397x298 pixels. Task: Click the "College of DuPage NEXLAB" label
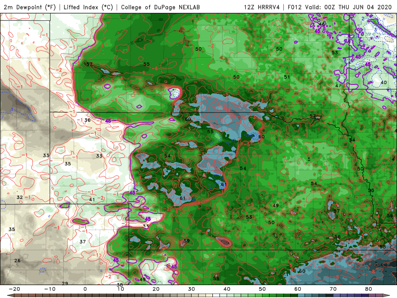(x=160, y=7)
